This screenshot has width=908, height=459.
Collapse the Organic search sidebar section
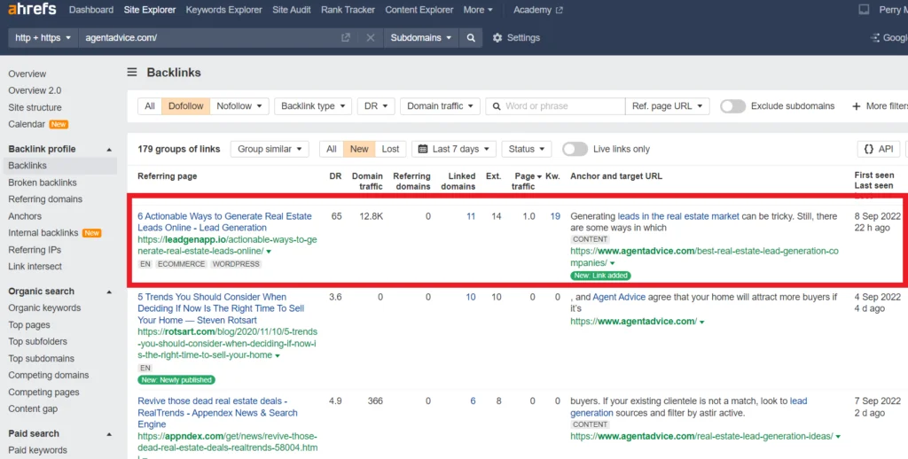pos(109,292)
